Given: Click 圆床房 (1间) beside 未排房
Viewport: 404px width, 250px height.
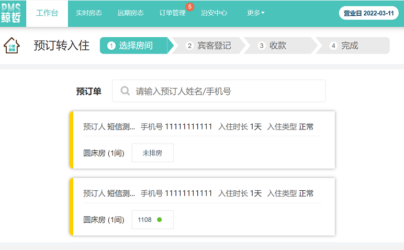Looking at the screenshot, I should 104,153.
